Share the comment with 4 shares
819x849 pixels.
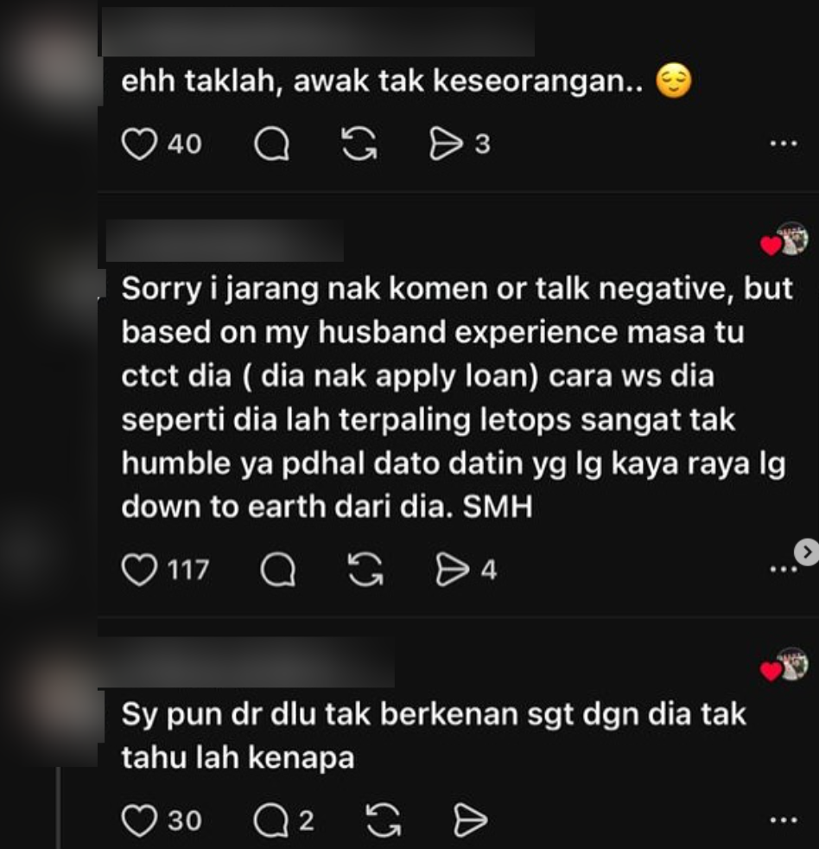click(453, 570)
